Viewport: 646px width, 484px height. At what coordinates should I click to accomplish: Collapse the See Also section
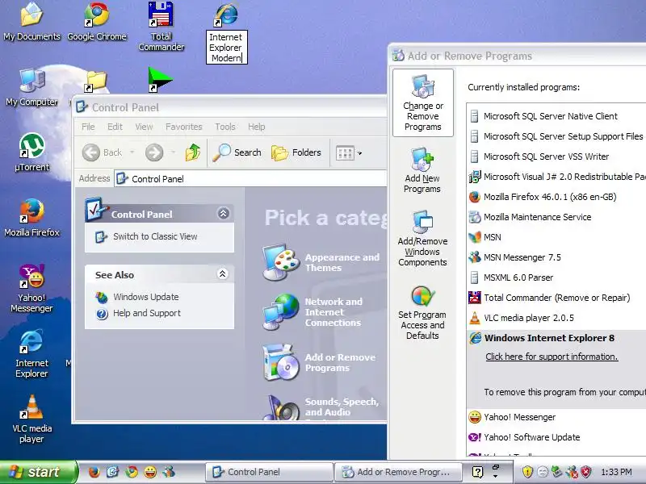click(x=223, y=273)
